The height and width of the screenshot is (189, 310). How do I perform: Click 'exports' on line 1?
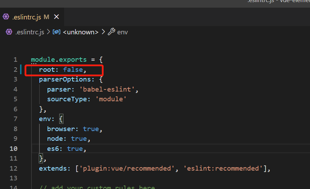73,60
